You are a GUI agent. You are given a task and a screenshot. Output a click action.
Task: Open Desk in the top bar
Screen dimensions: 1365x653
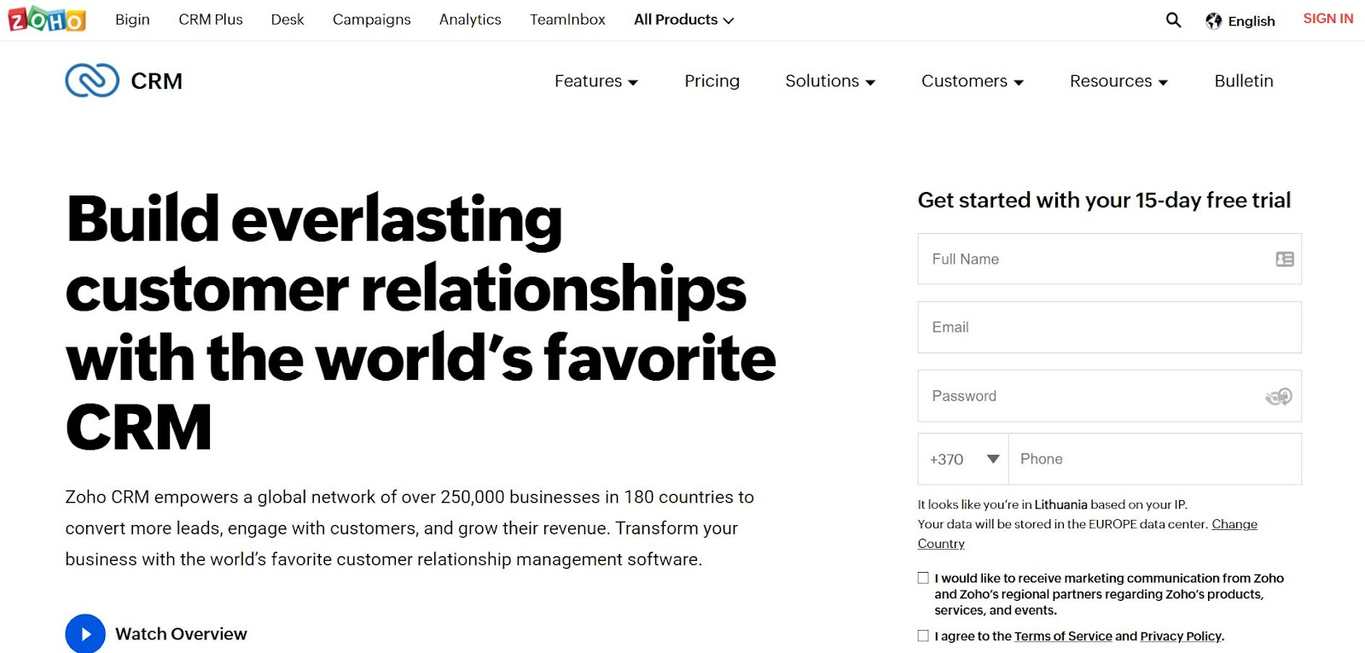pyautogui.click(x=288, y=20)
